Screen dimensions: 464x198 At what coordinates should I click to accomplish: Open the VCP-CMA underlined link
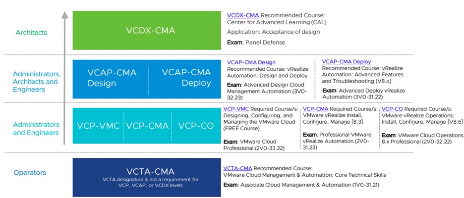coord(315,109)
